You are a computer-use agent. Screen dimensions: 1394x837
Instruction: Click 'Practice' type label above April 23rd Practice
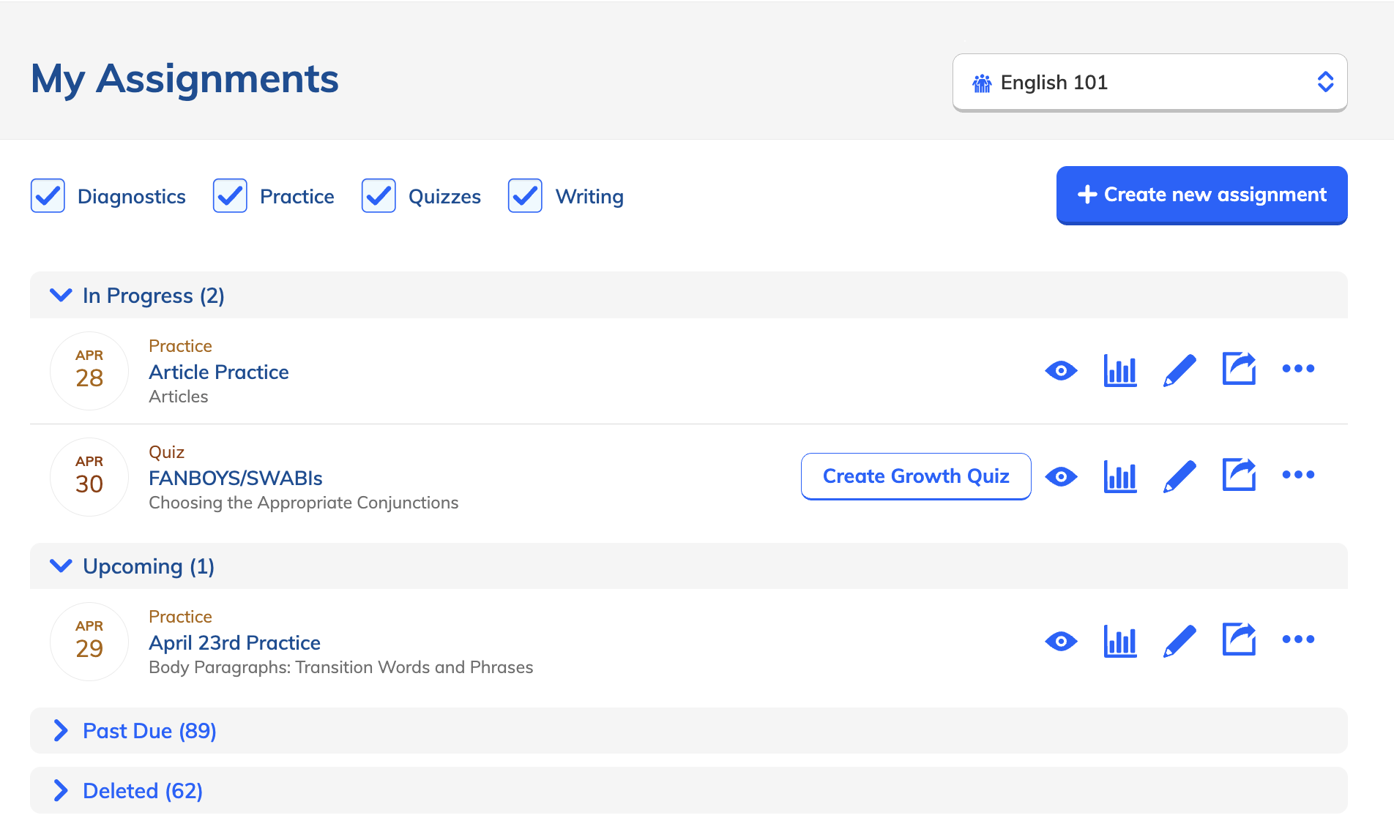point(180,617)
